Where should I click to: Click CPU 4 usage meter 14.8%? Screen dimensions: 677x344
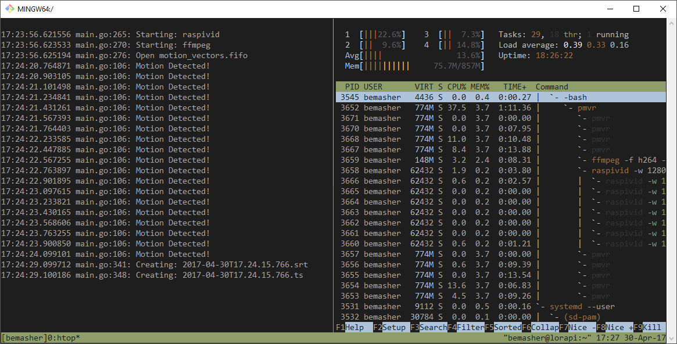coord(454,45)
